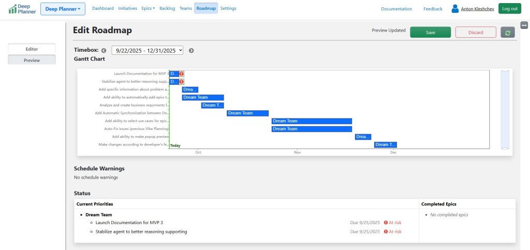Go to the Dashboard page
The image size is (530, 250).
pyautogui.click(x=103, y=9)
